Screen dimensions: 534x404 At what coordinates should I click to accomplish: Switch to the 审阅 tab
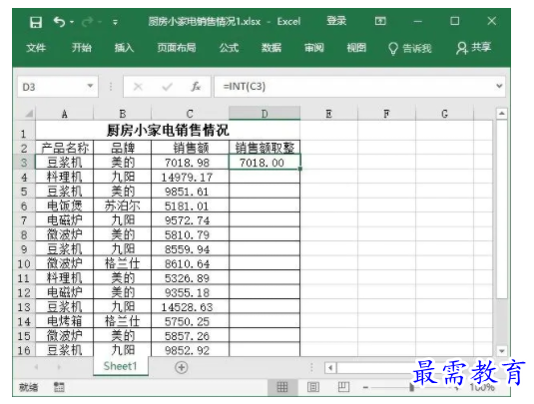(314, 48)
